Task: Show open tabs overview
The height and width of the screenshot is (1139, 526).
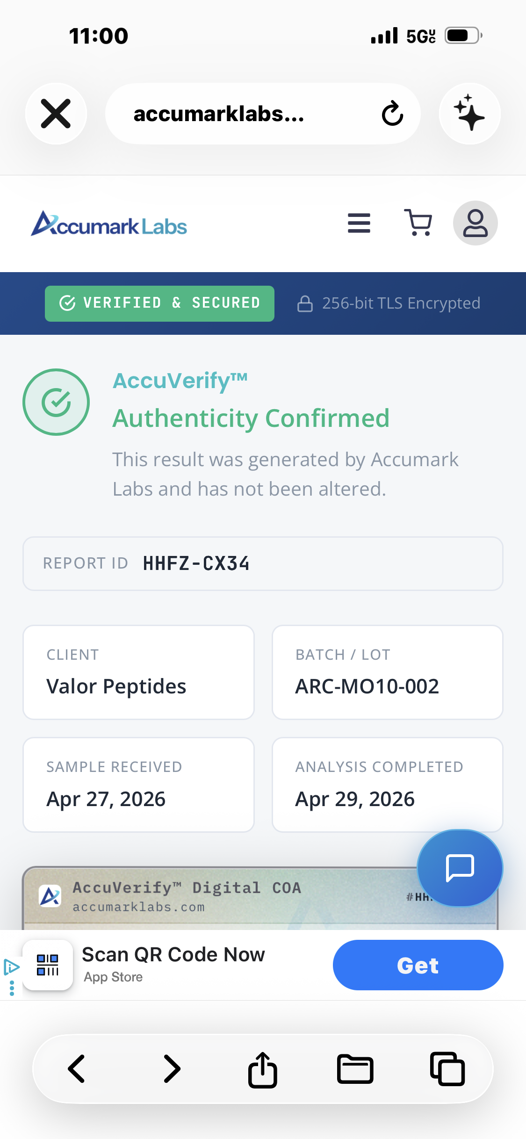Action: click(447, 1069)
